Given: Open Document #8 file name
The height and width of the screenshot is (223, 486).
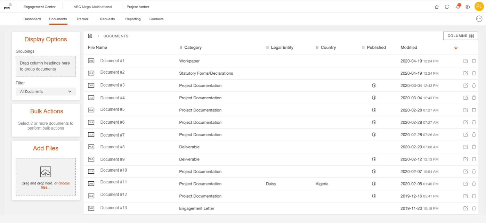Looking at the screenshot, I should click(x=112, y=147).
